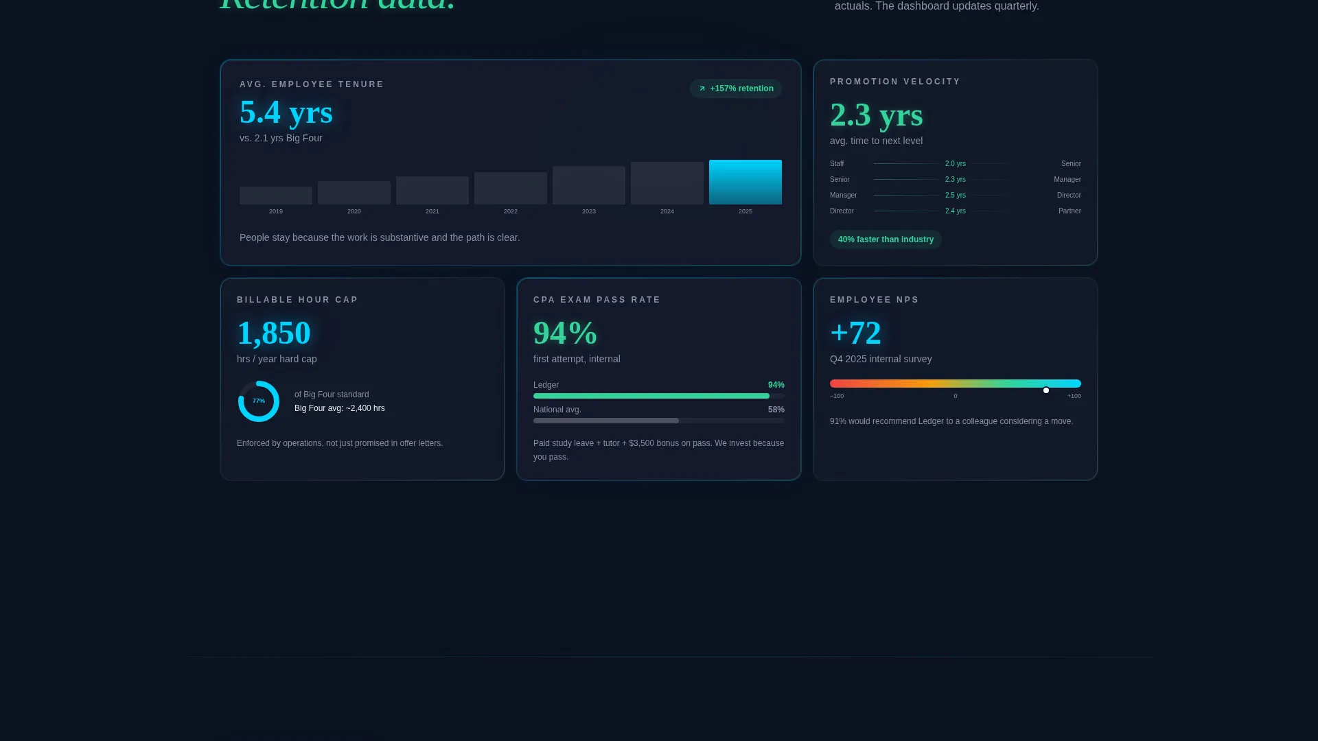The image size is (1318, 741).
Task: Click the 2.3 yrs Senior to Manager row value
Action: [956, 180]
